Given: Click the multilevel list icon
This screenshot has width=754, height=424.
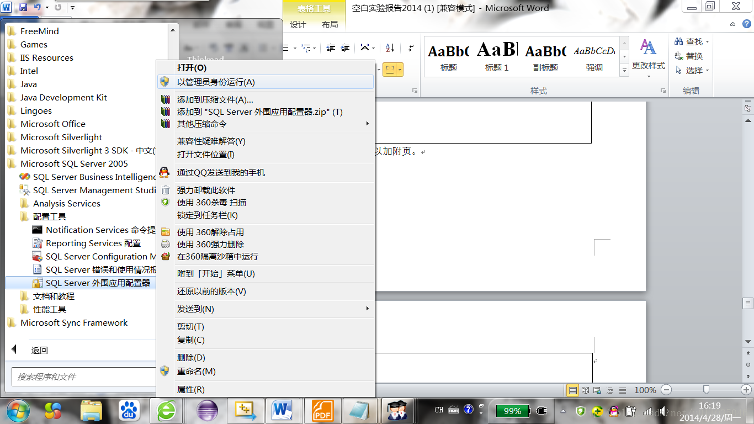Looking at the screenshot, I should (306, 48).
